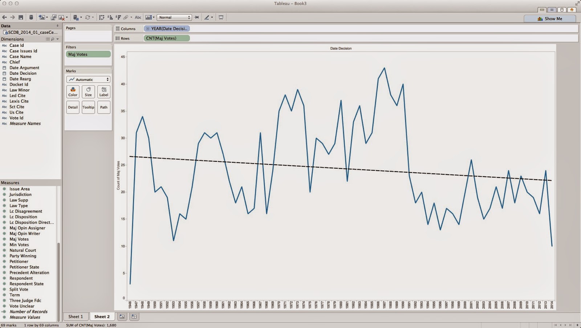Image resolution: width=581 pixels, height=328 pixels.
Task: Select the Party Winning measure
Action: [23, 256]
